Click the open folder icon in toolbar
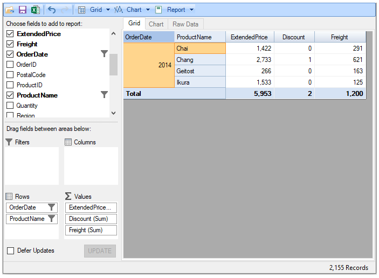The height and width of the screenshot is (278, 379). pyautogui.click(x=10, y=10)
